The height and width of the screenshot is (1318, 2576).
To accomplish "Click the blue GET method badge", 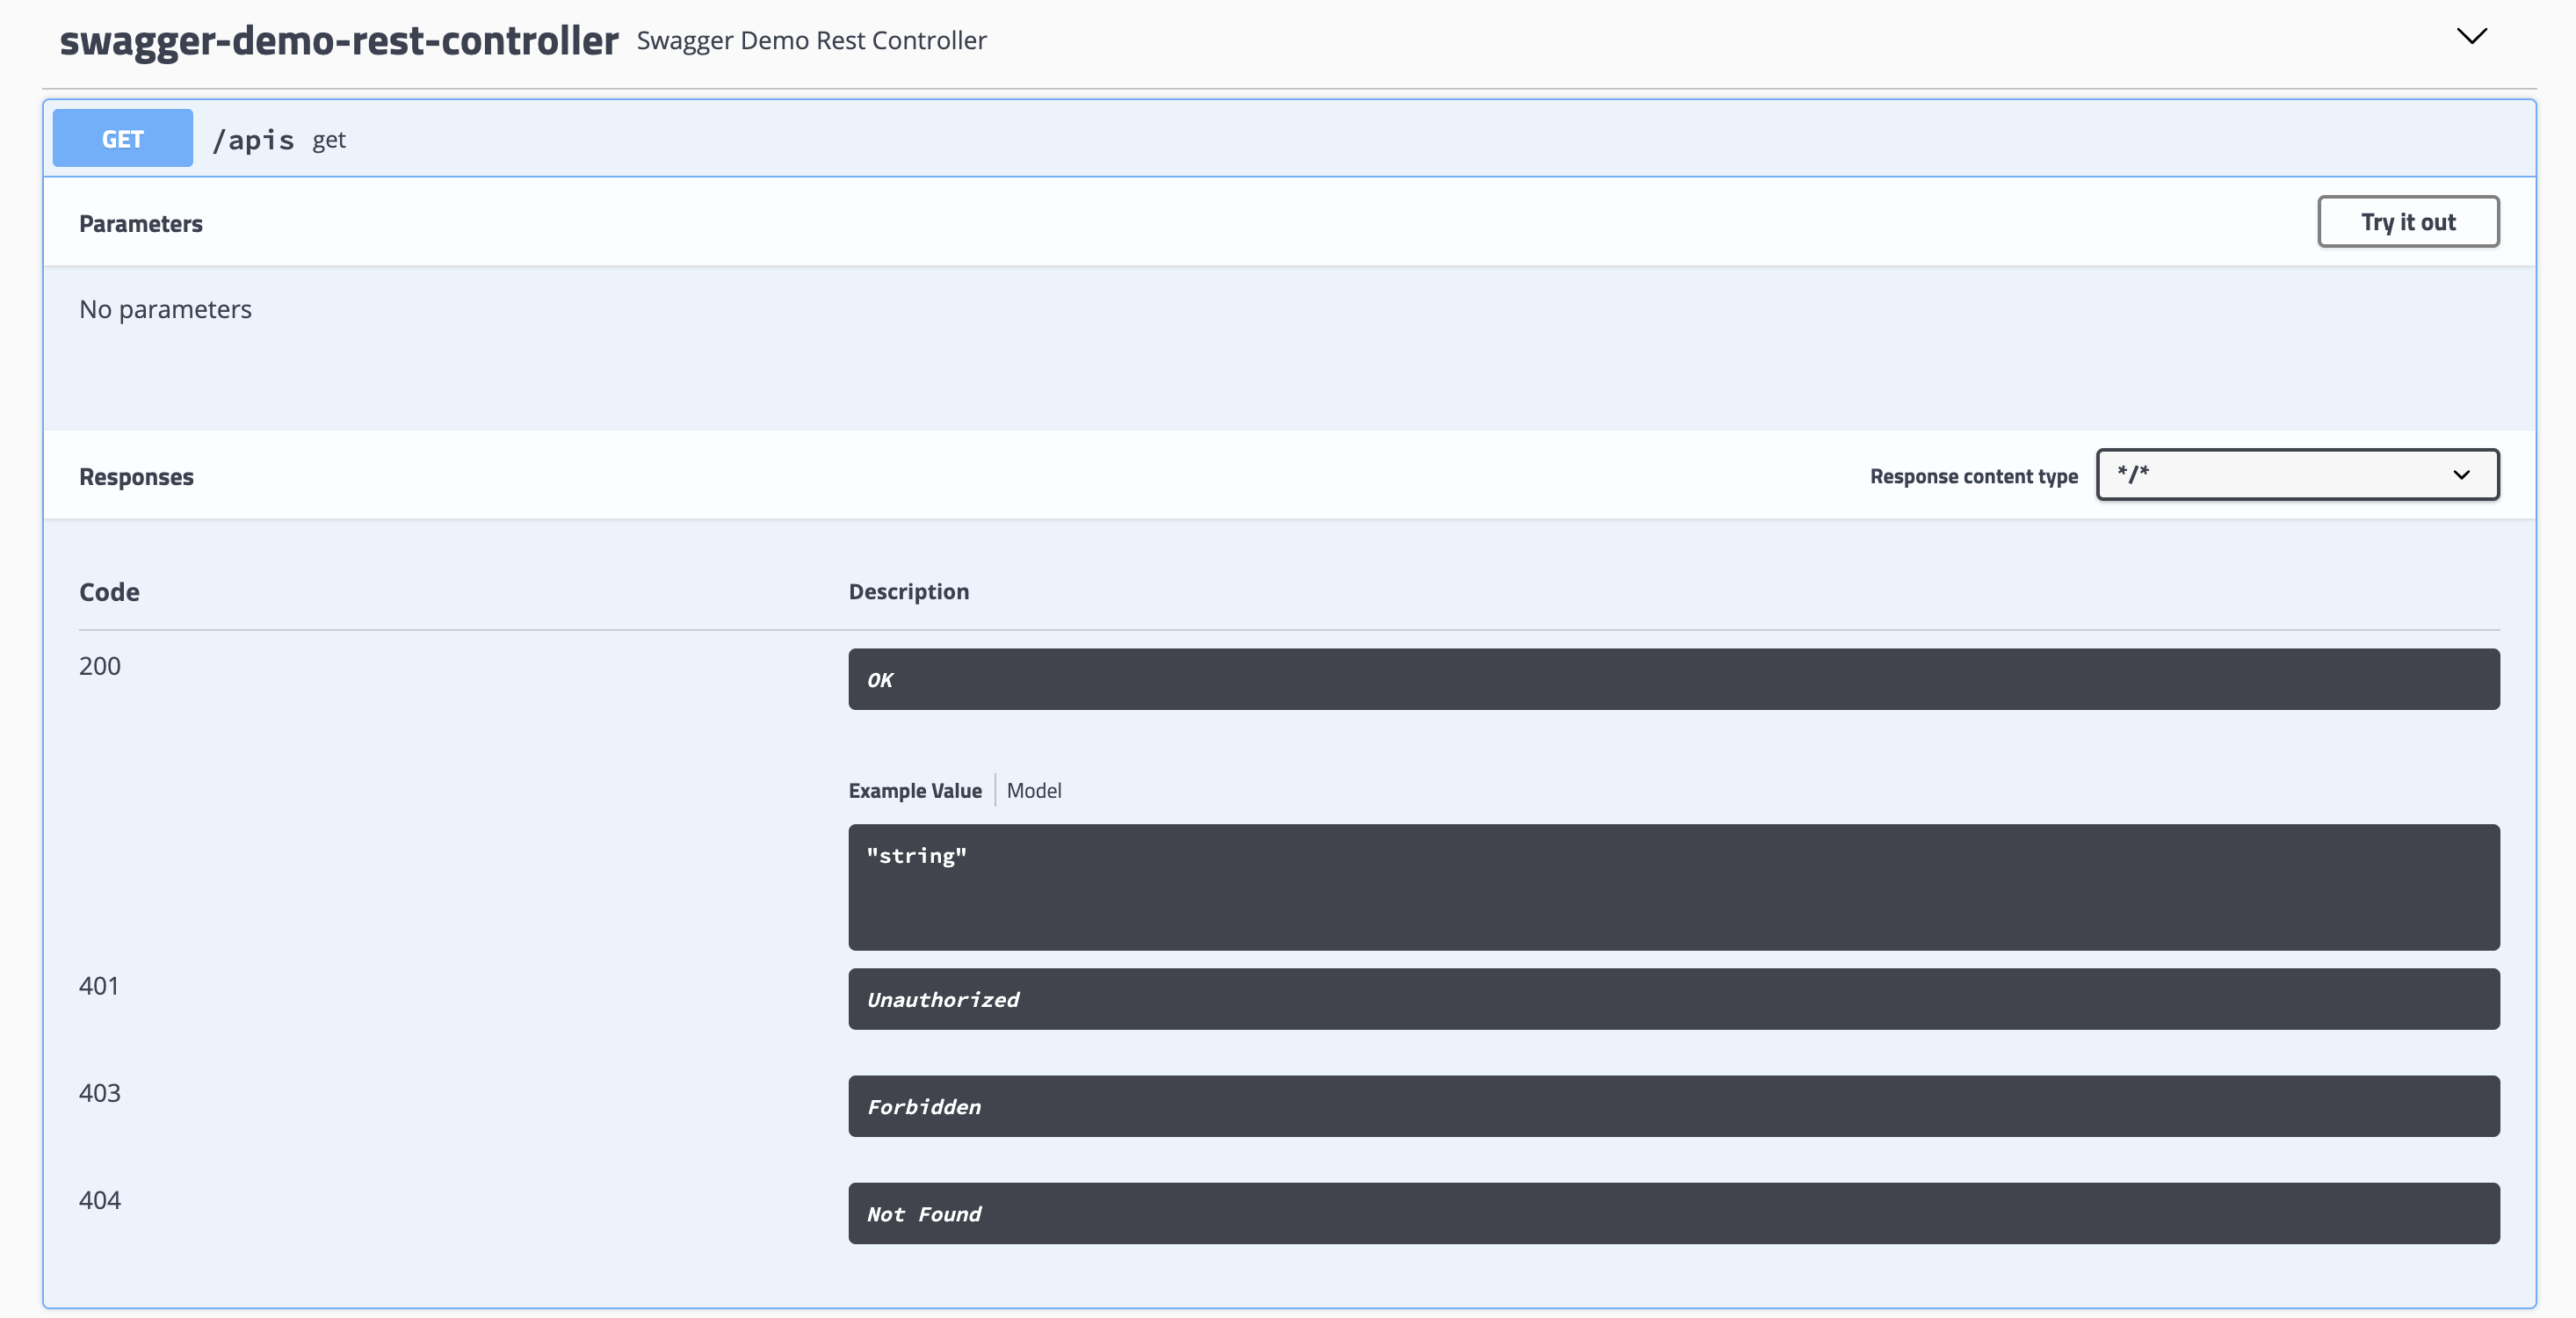I will click(x=122, y=139).
